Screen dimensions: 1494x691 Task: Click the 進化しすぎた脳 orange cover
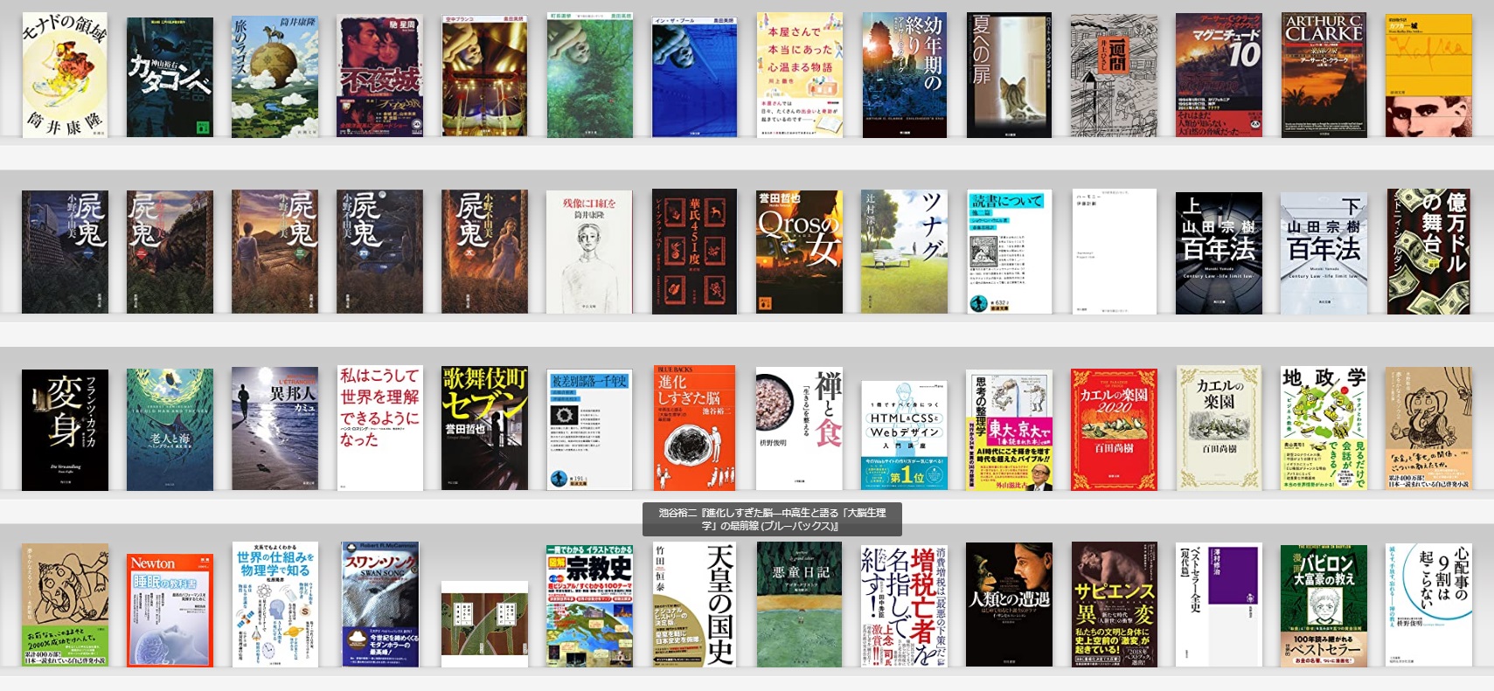694,428
